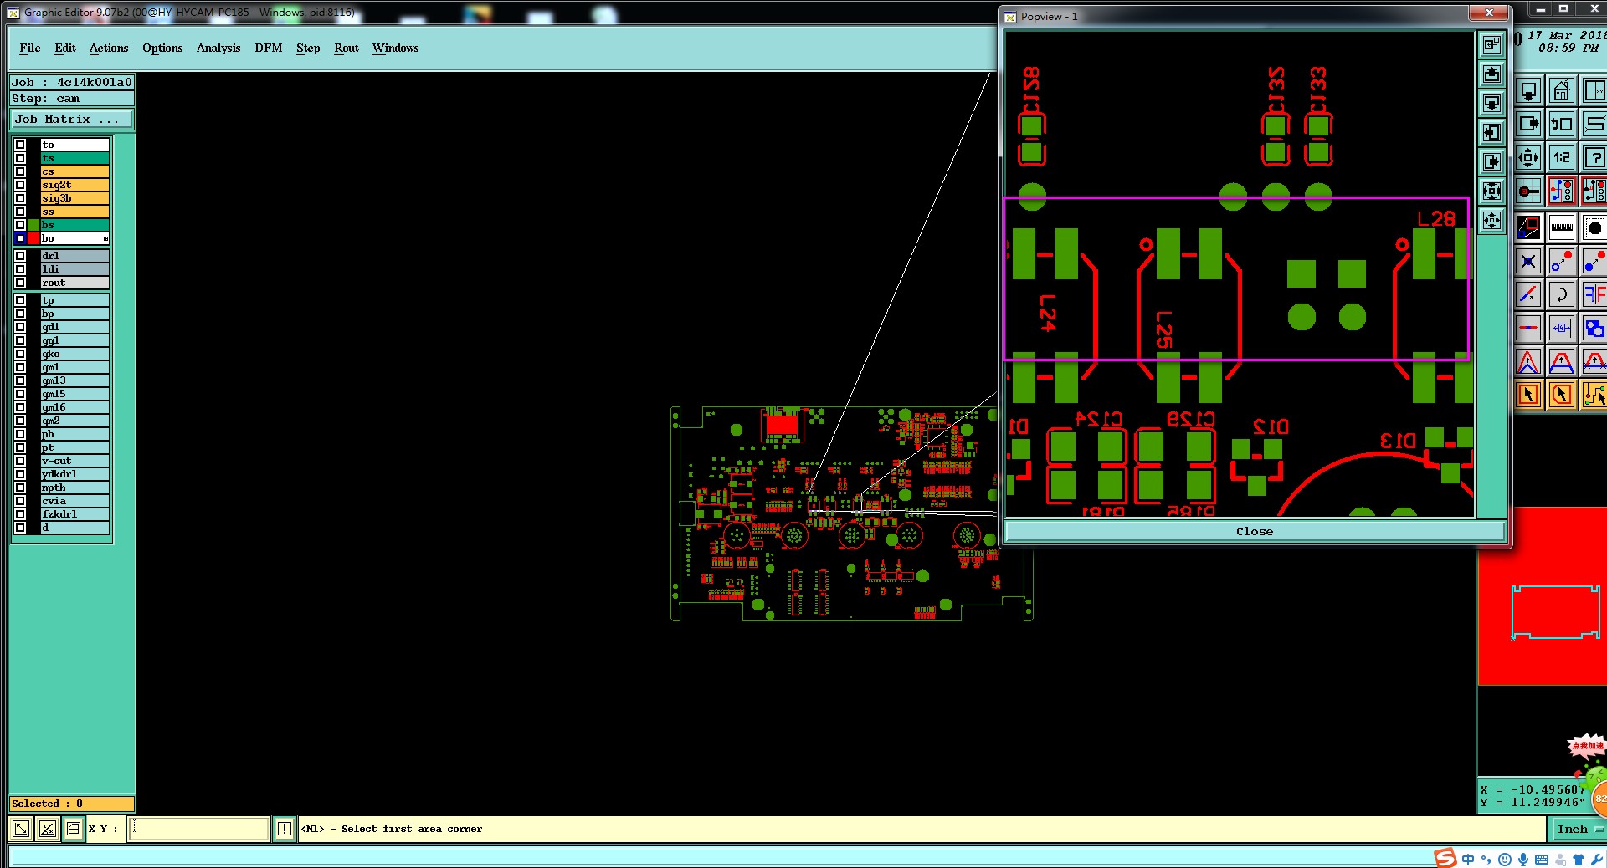Image resolution: width=1607 pixels, height=868 pixels.
Task: Click the four-way pan icon in the right toolbar
Action: click(x=1528, y=157)
